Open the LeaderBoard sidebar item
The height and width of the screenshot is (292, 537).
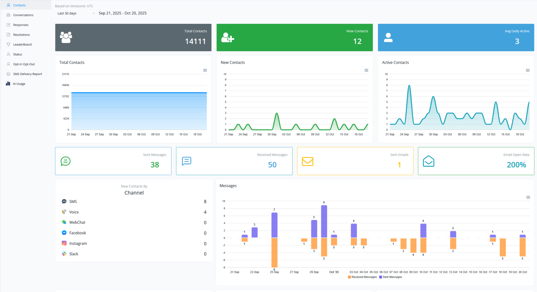click(22, 44)
